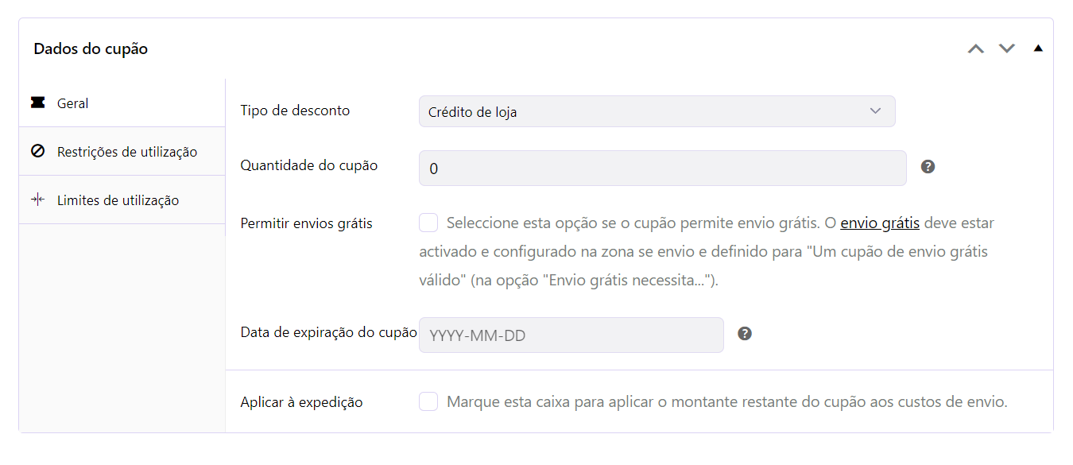Tick the Aplicar à expedição checkbox
The image size is (1073, 465).
point(428,401)
